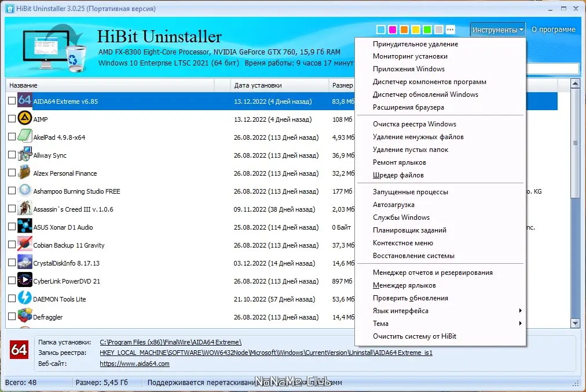Choose Мониторинг установки menu item
The image size is (586, 392).
[x=440, y=56]
